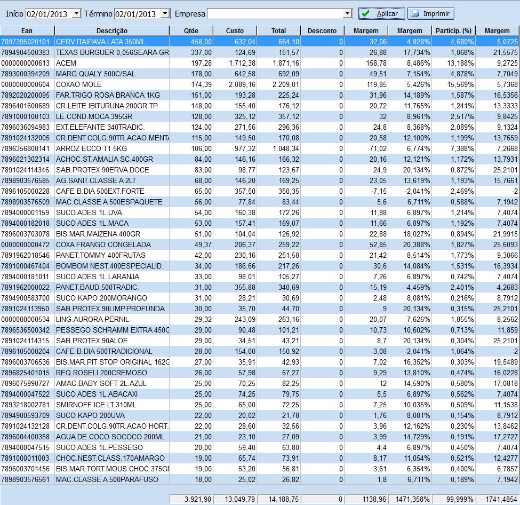
Task: Select row BIS.MAR.PIT STOP ORIGINAL
Action: (x=259, y=362)
